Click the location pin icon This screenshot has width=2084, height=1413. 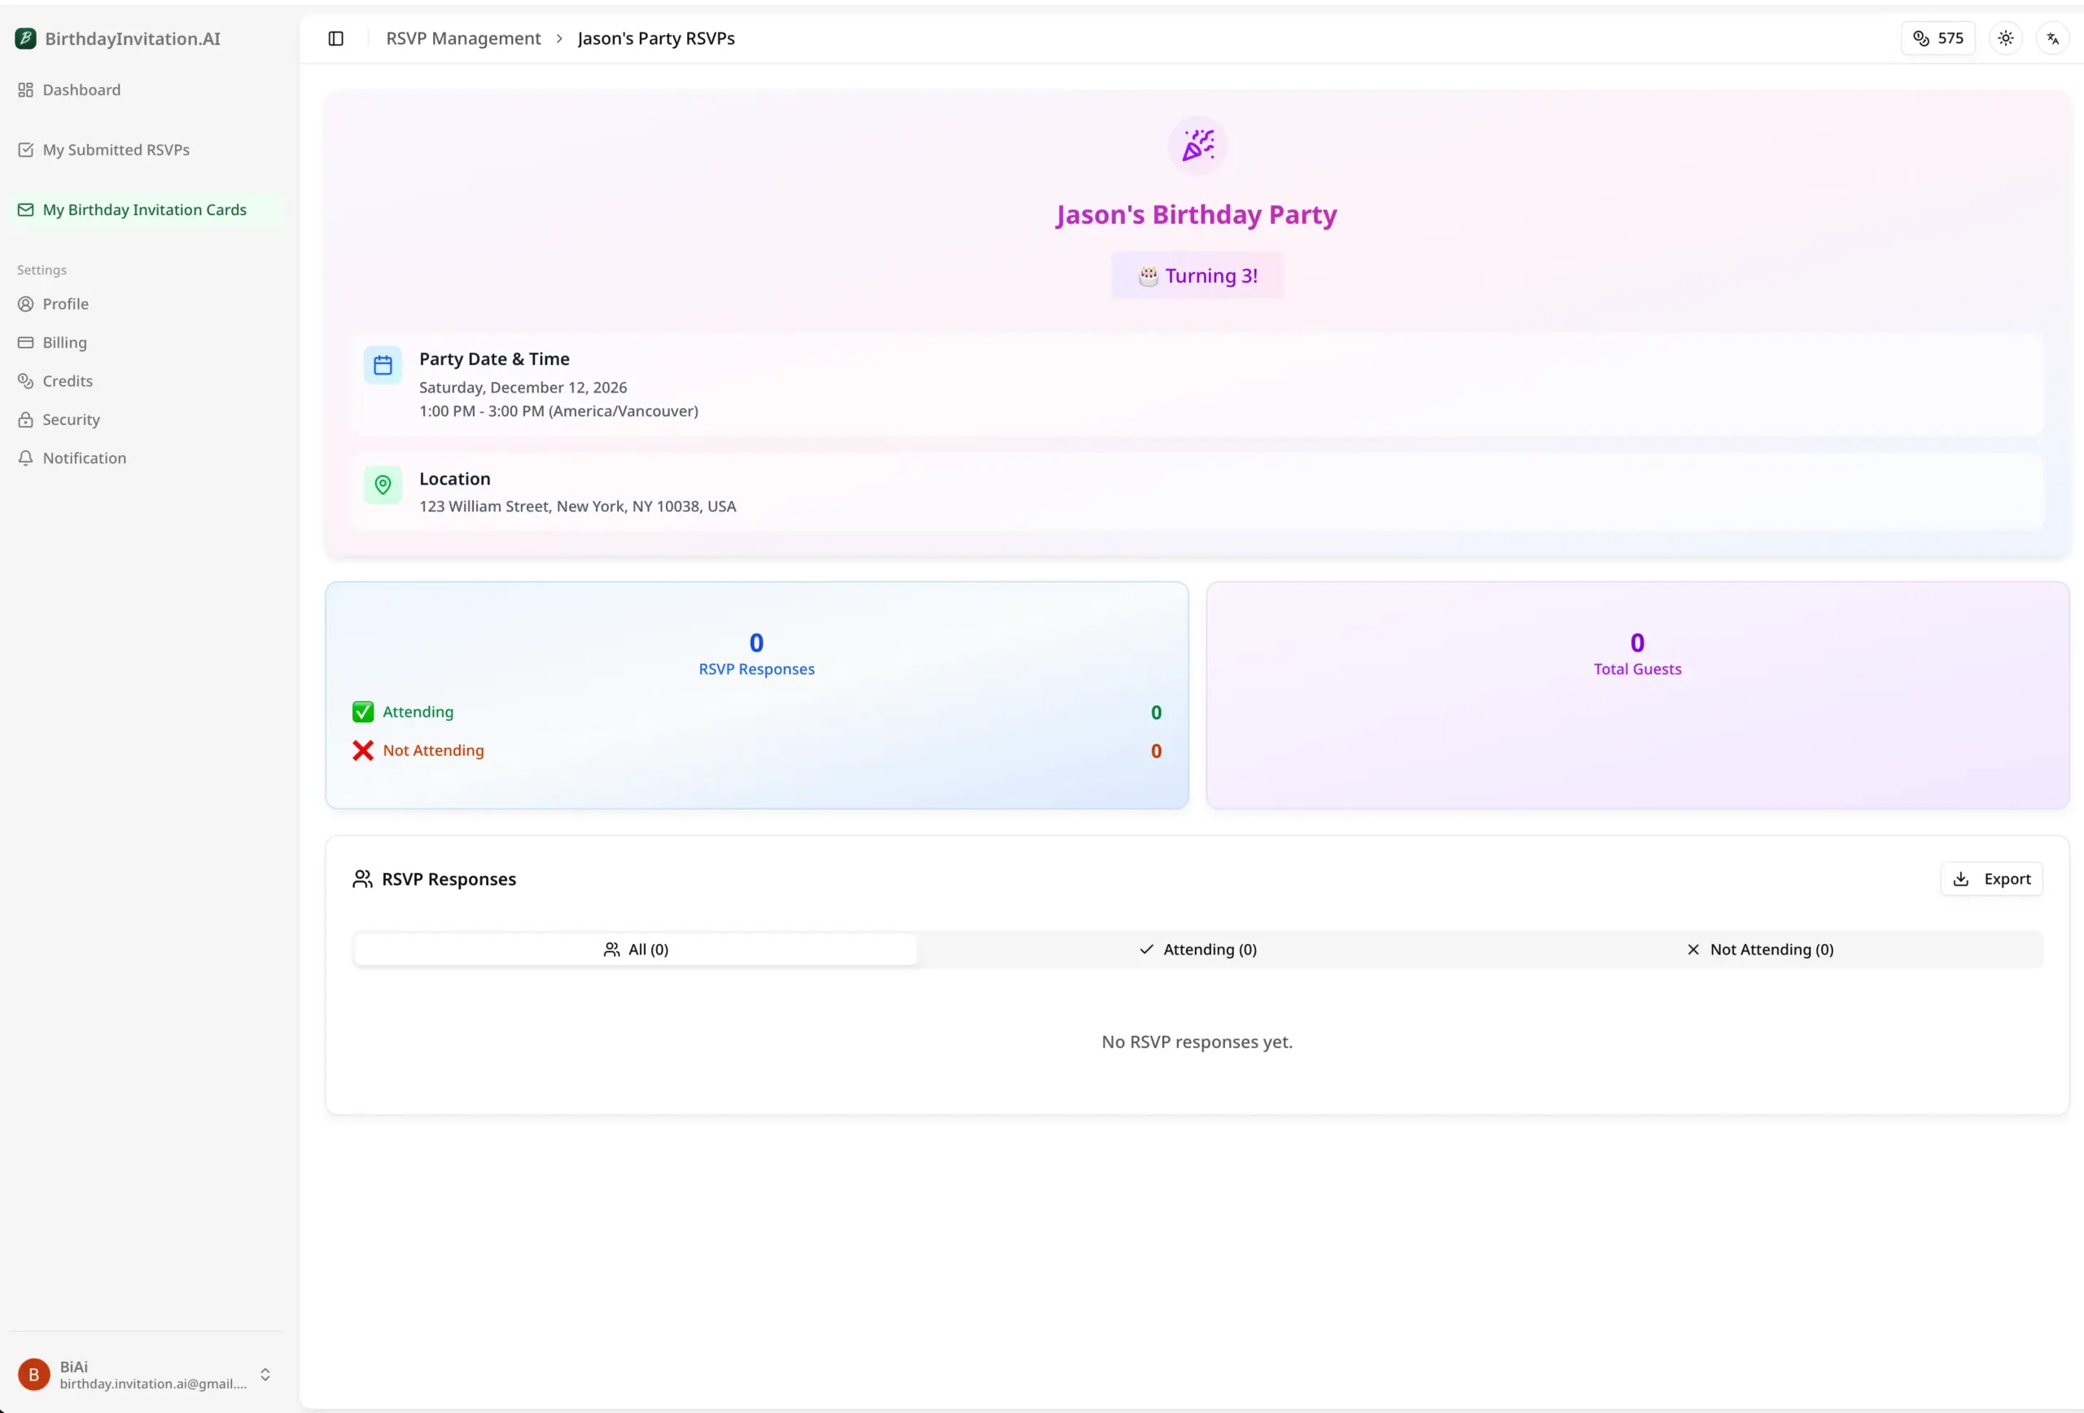point(383,485)
